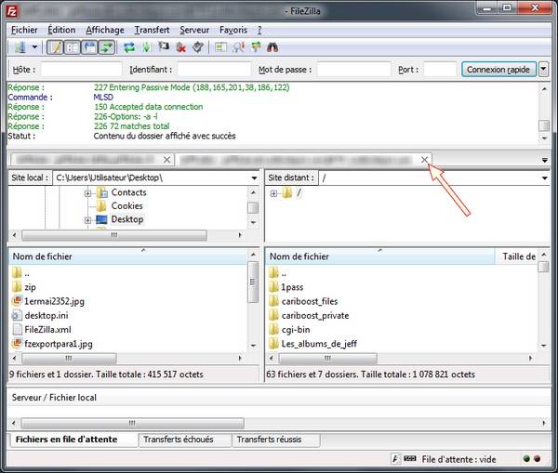Open the directory listing filters dialog
Screen dimensions: 558x473
(x=221, y=47)
